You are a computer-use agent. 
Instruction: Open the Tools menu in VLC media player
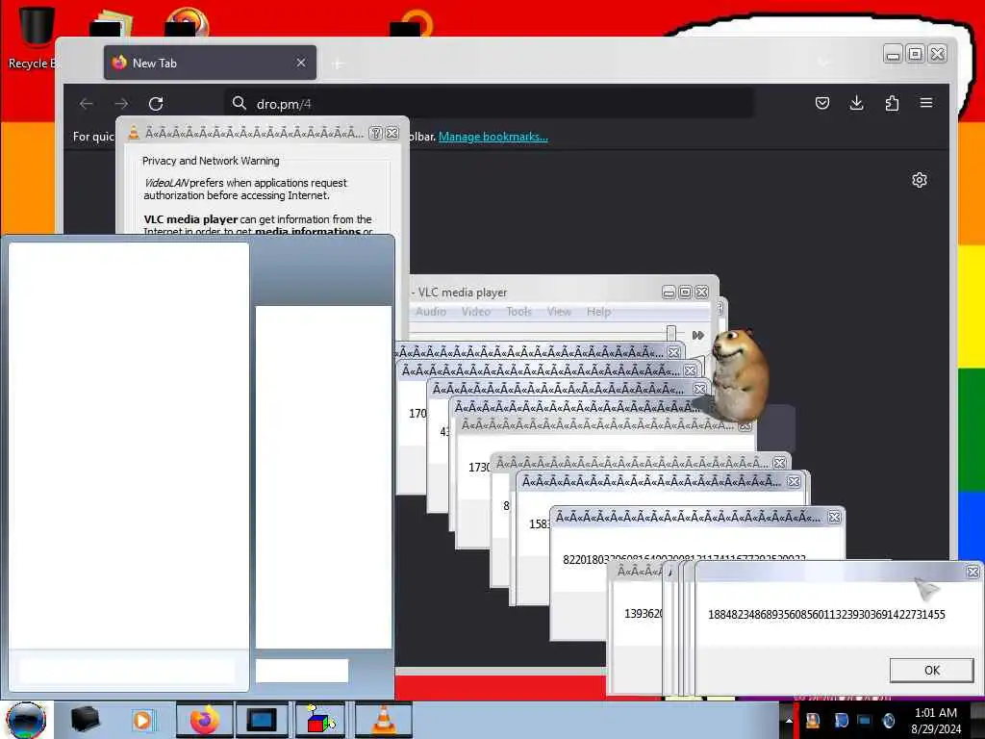tap(518, 312)
